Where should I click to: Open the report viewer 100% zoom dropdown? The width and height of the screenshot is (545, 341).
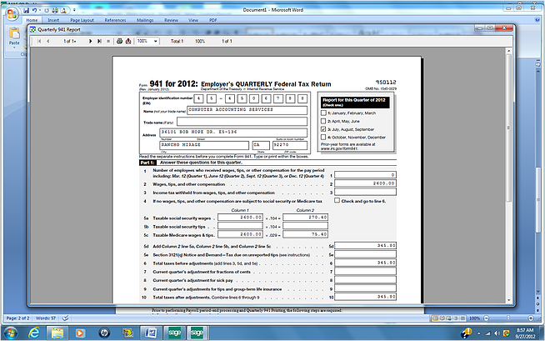pos(155,41)
